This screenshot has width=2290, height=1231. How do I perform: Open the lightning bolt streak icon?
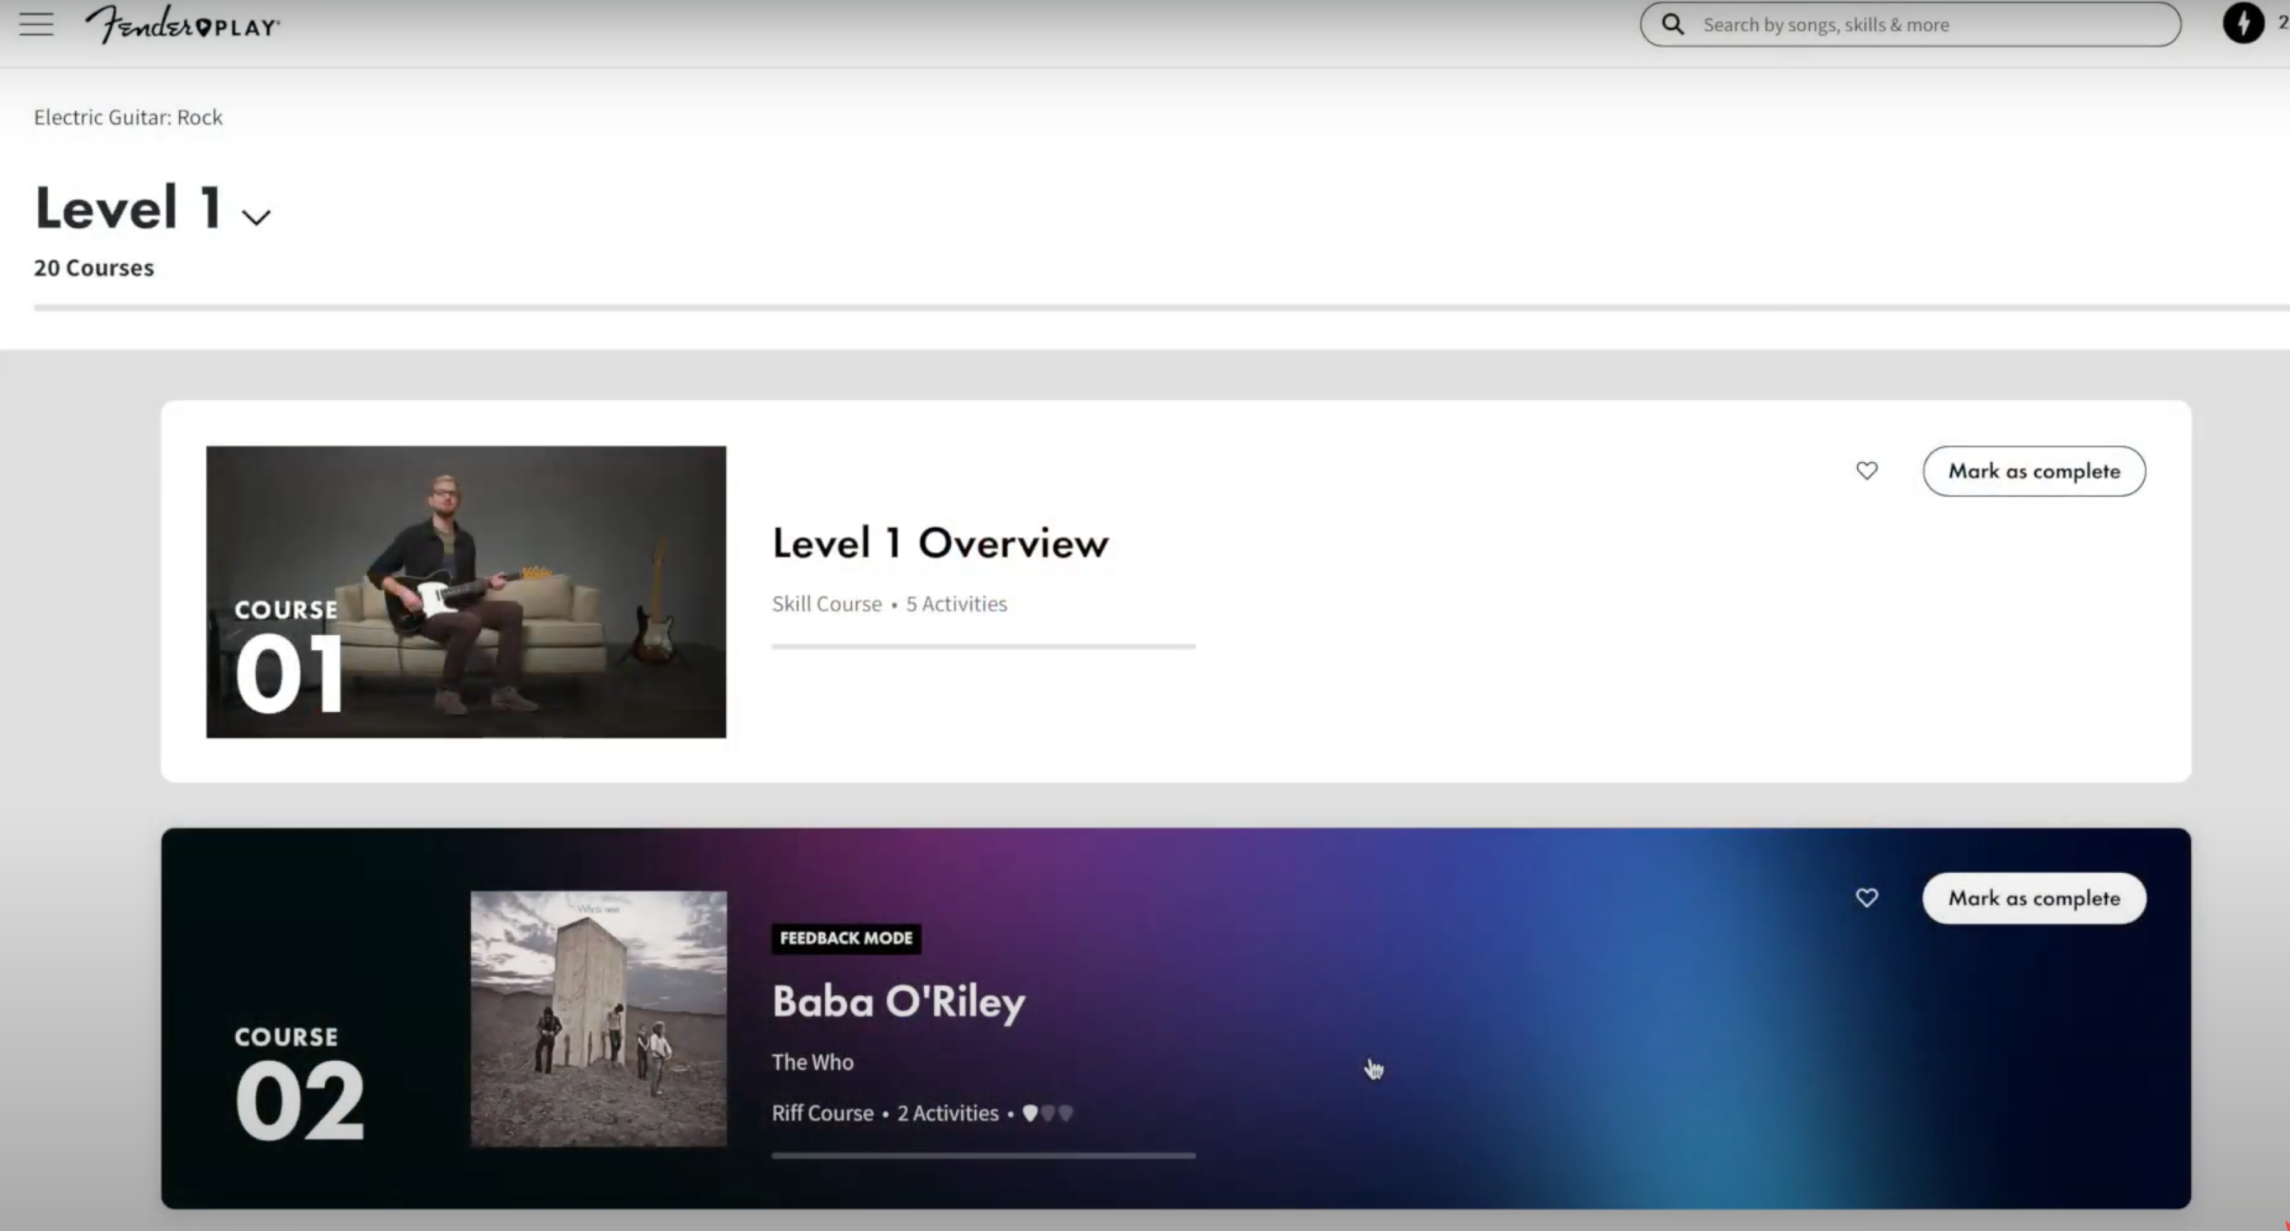click(2243, 23)
